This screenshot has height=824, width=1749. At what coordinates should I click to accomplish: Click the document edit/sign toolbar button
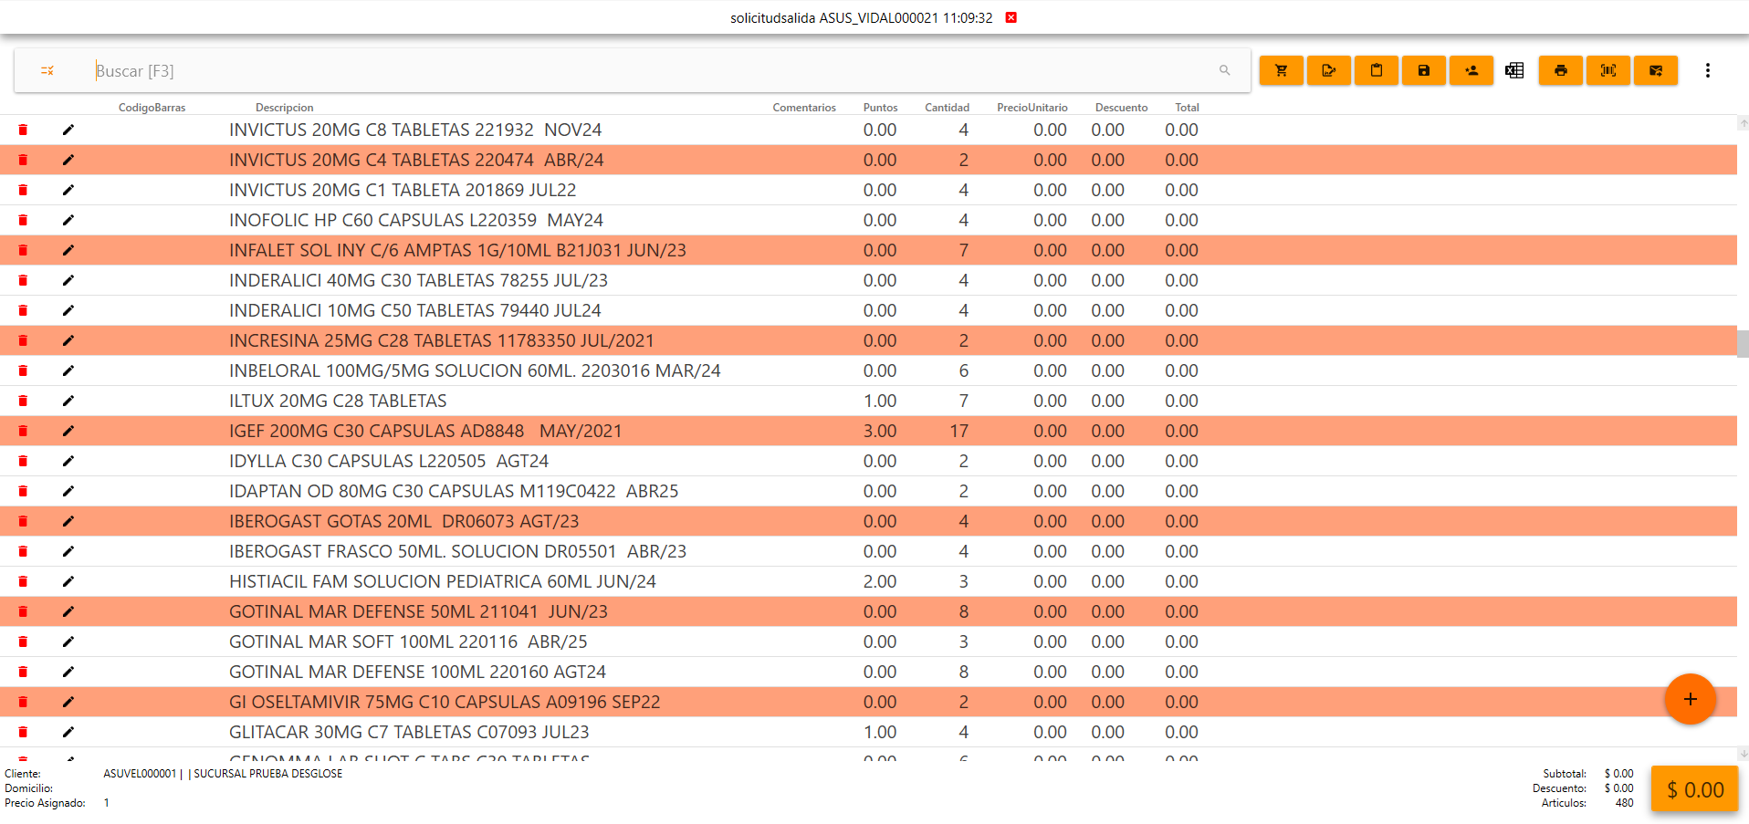[x=1328, y=70]
